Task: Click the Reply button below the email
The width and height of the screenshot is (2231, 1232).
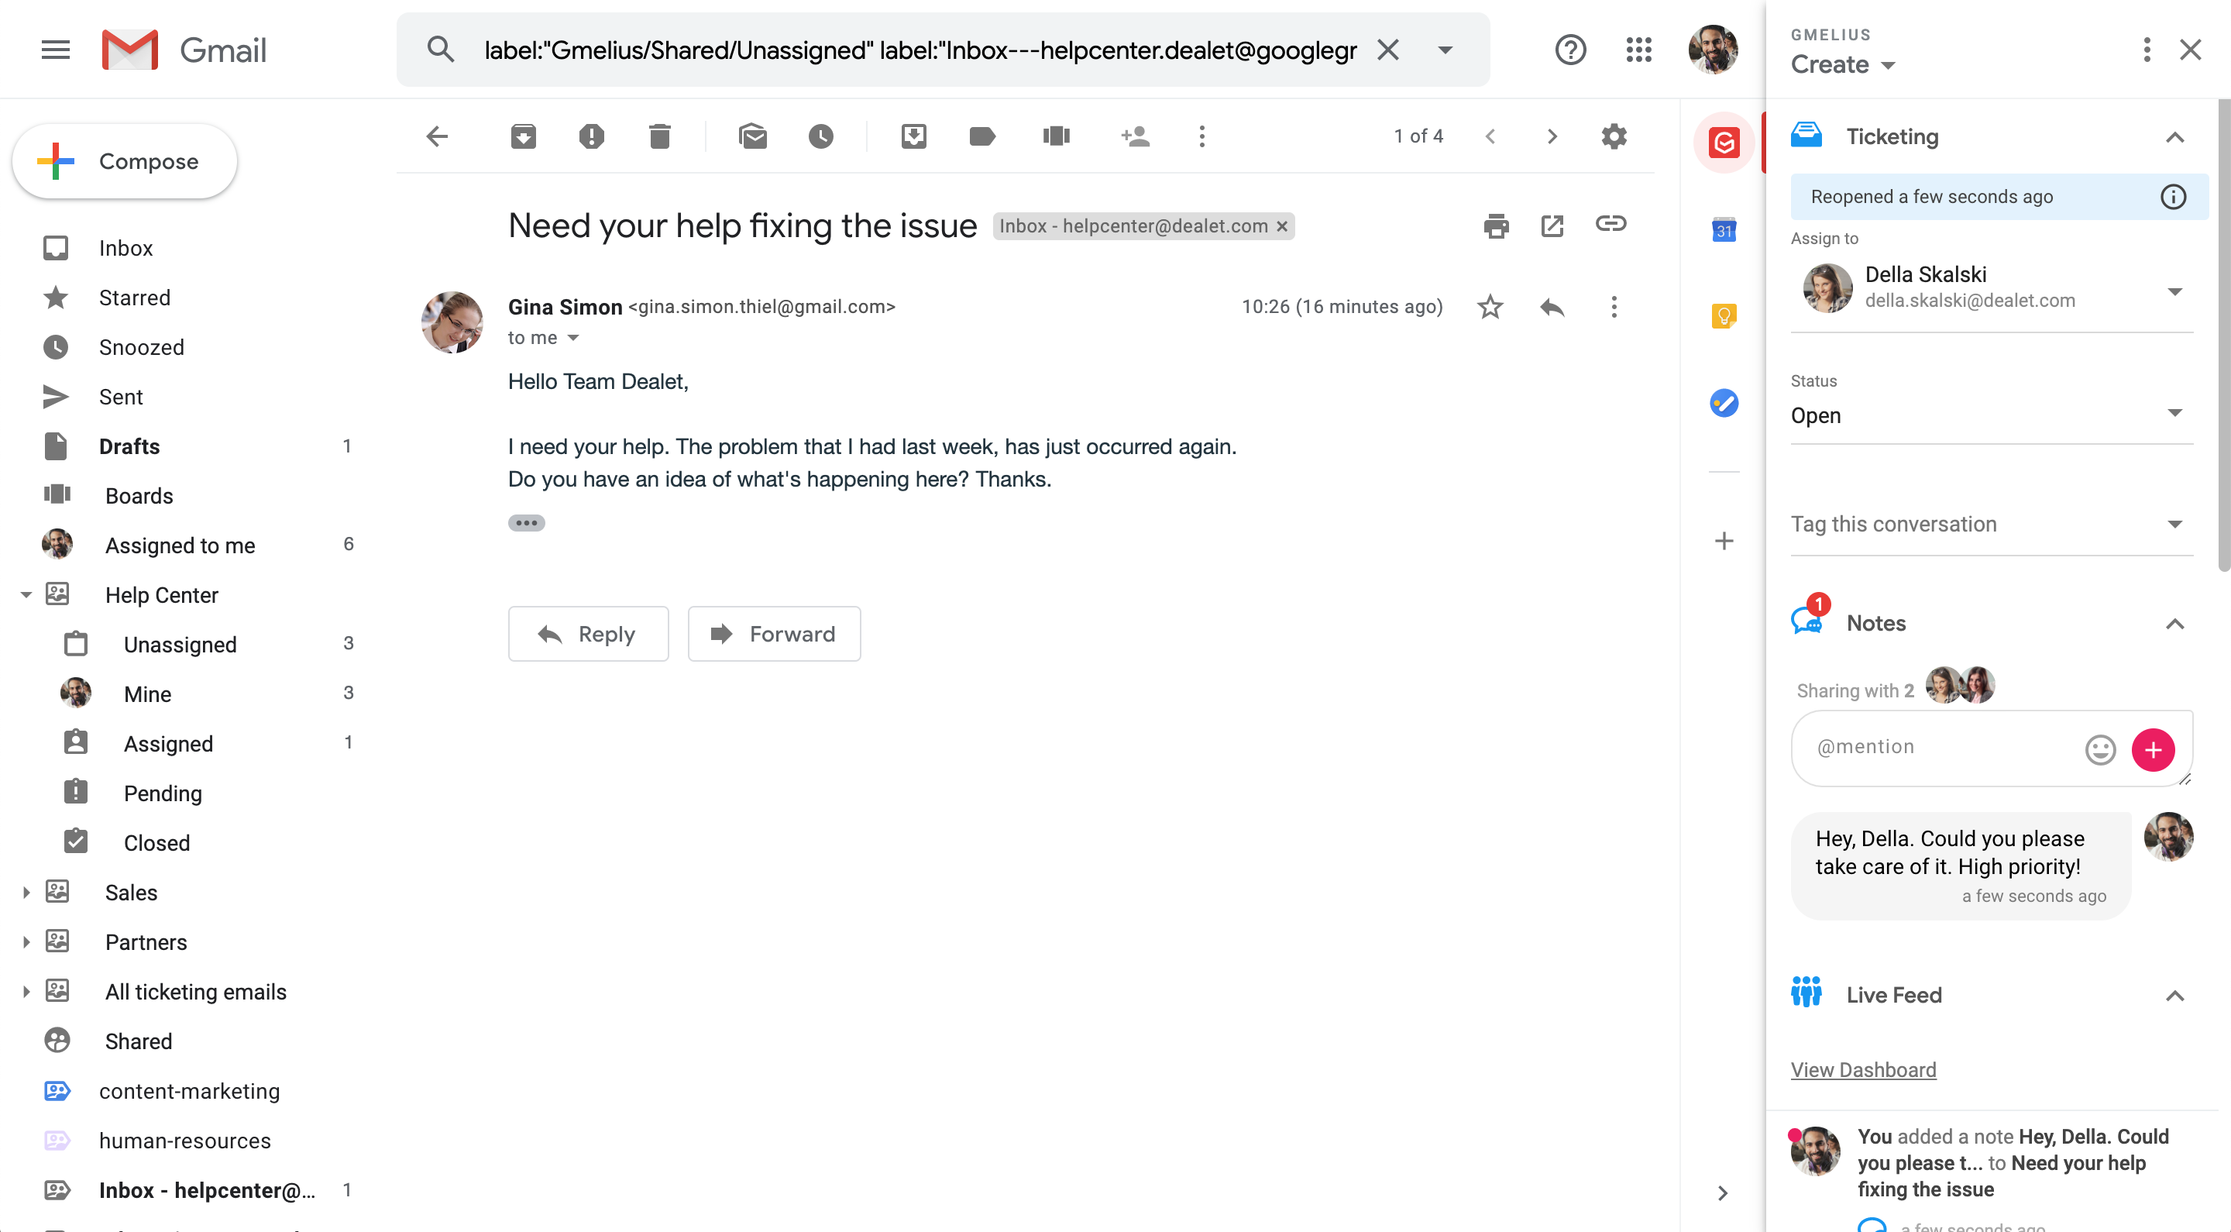Action: coord(588,634)
